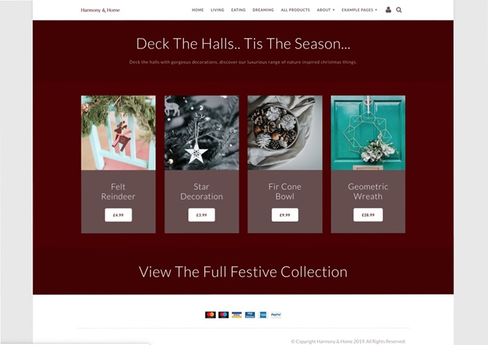
Task: Click the American Express card icon
Action: coord(263,315)
